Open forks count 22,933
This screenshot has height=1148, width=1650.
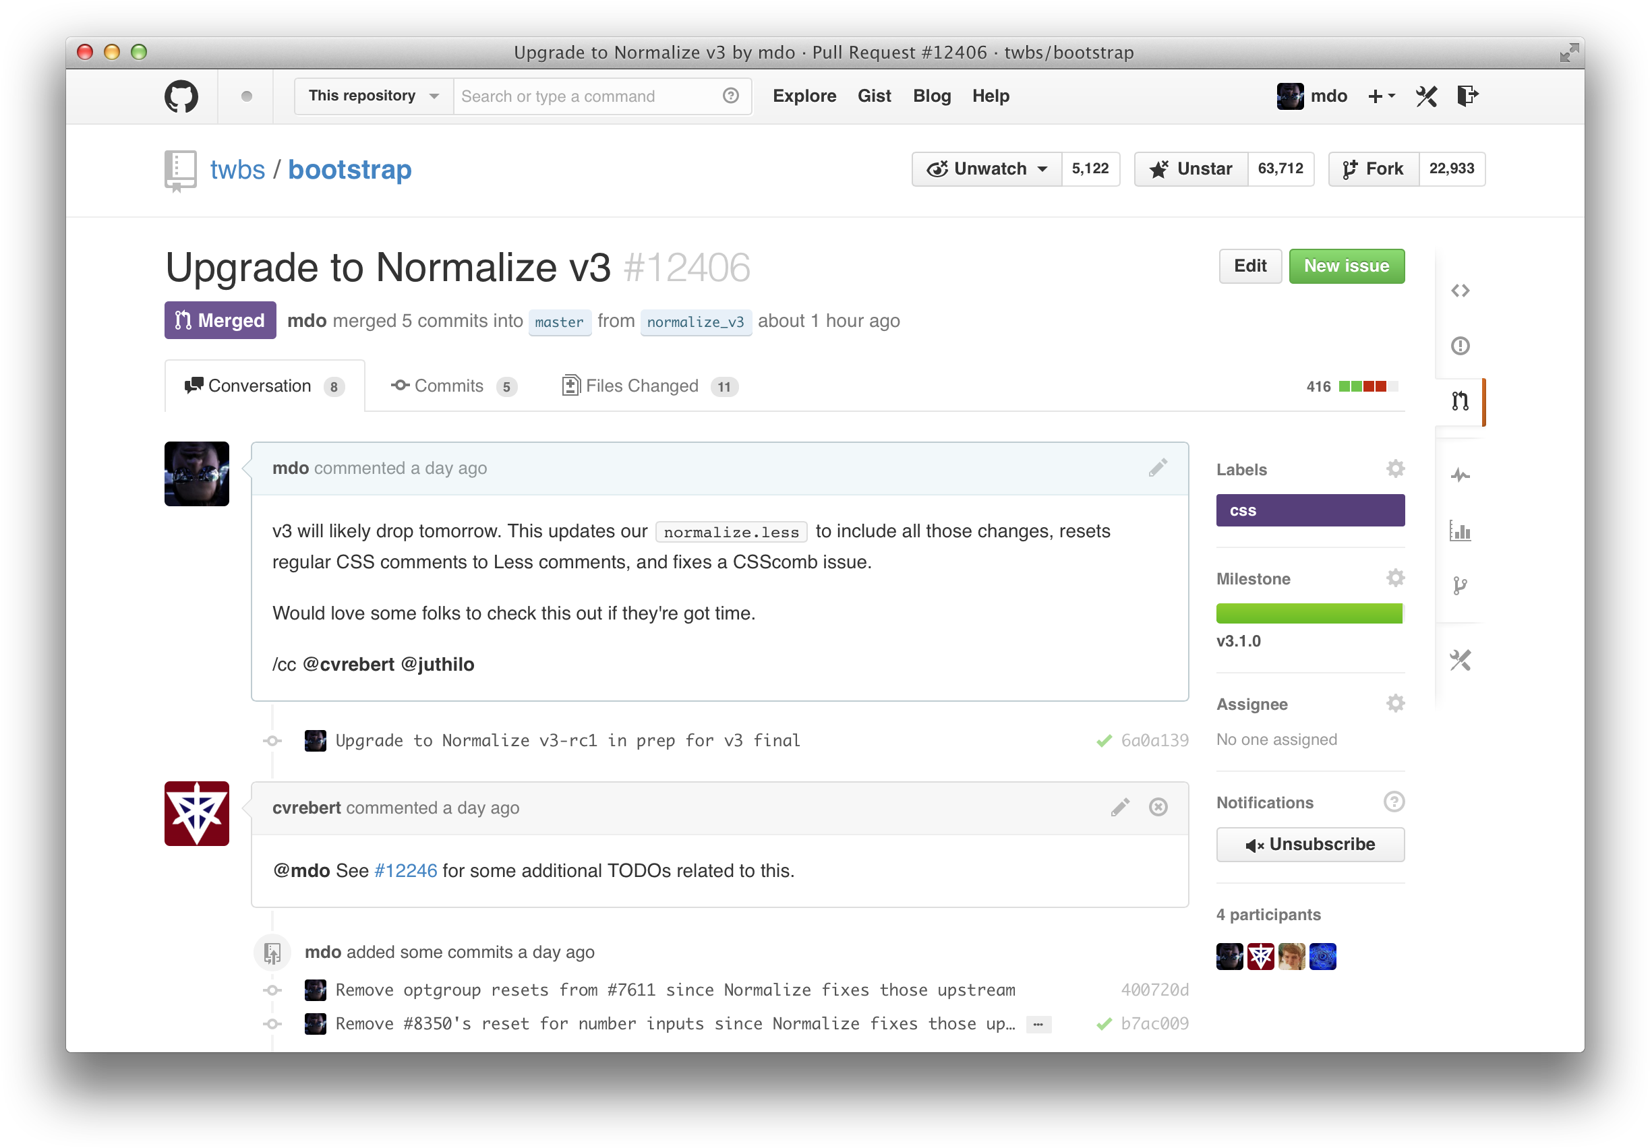[x=1451, y=169]
